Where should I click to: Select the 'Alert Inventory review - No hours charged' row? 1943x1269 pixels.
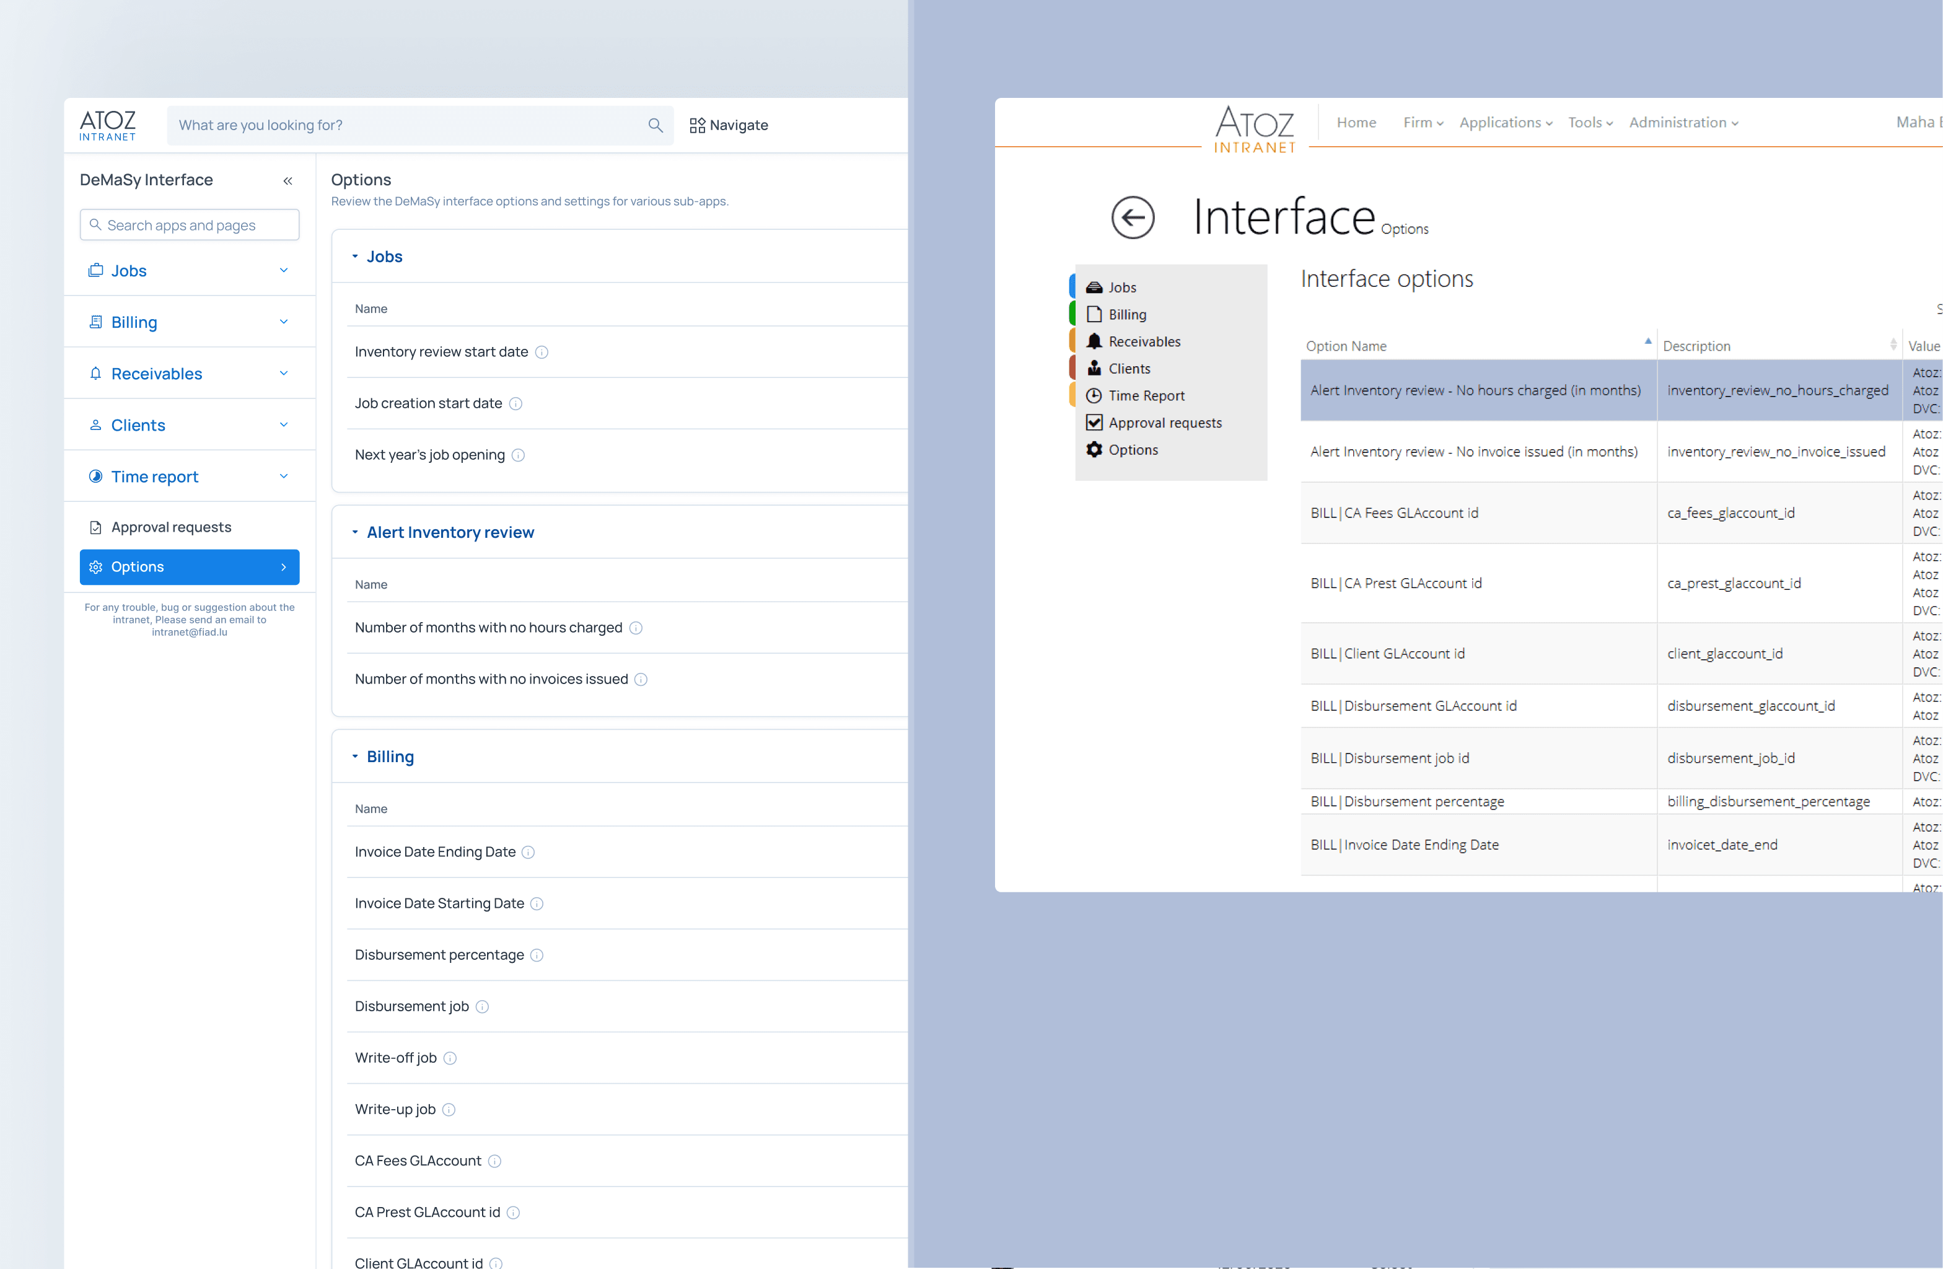click(x=1621, y=390)
